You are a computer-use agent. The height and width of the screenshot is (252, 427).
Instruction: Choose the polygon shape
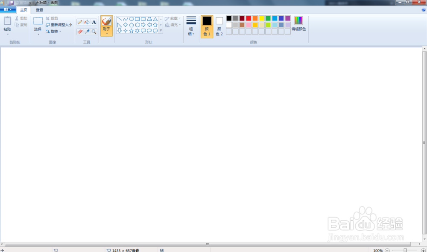coord(149,19)
